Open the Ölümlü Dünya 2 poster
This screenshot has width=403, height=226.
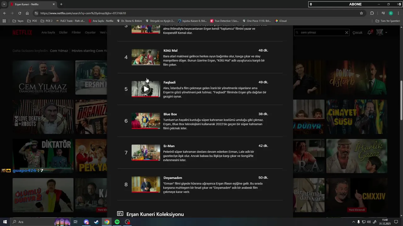tap(43, 195)
